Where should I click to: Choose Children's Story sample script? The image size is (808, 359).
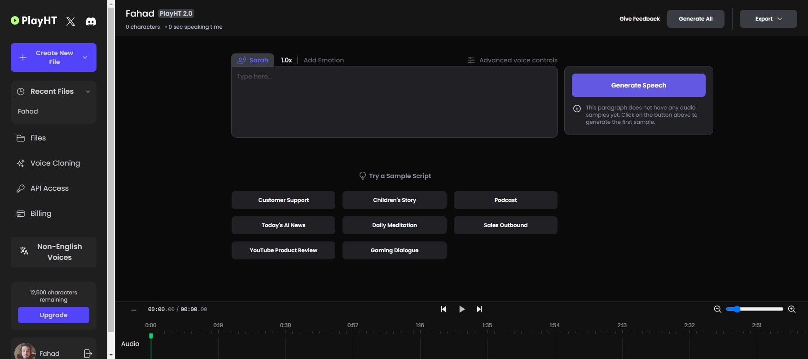[x=394, y=200]
